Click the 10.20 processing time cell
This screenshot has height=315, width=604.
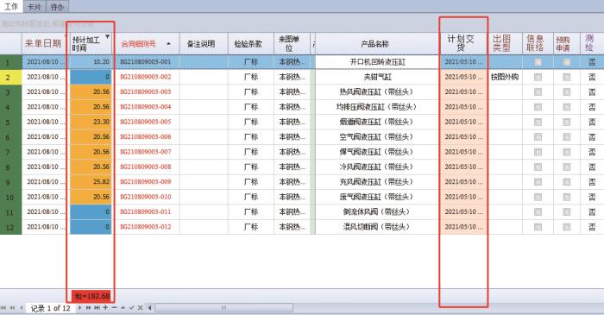click(x=91, y=62)
